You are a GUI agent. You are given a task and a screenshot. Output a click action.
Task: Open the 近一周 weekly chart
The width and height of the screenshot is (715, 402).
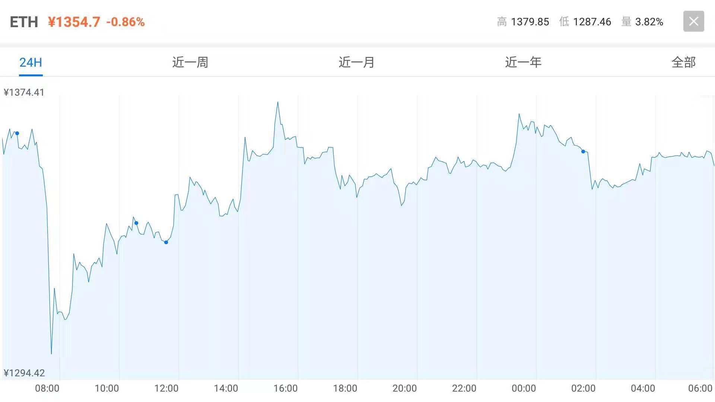tap(190, 62)
